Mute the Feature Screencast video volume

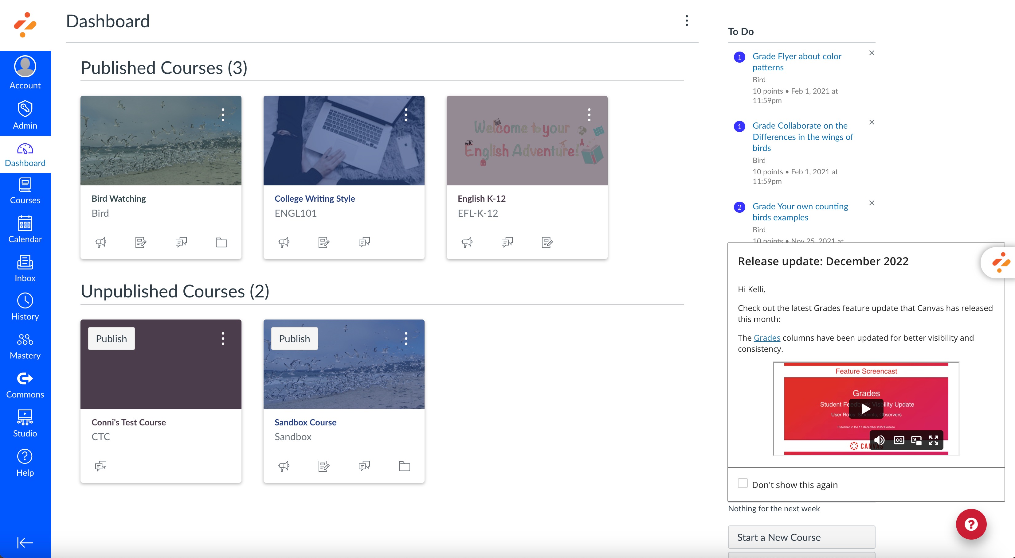tap(880, 440)
